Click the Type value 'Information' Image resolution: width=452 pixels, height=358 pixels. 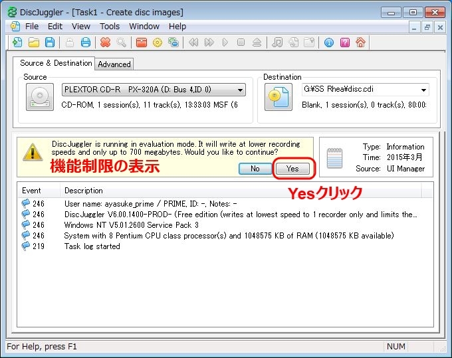click(x=405, y=147)
